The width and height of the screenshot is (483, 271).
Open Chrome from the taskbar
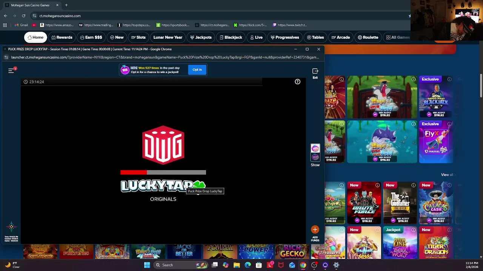point(303,265)
